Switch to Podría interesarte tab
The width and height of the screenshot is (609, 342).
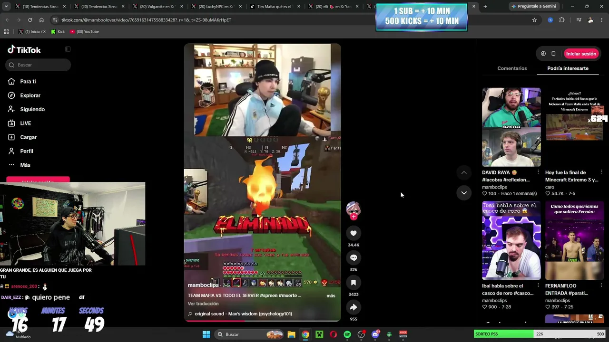pos(568,68)
